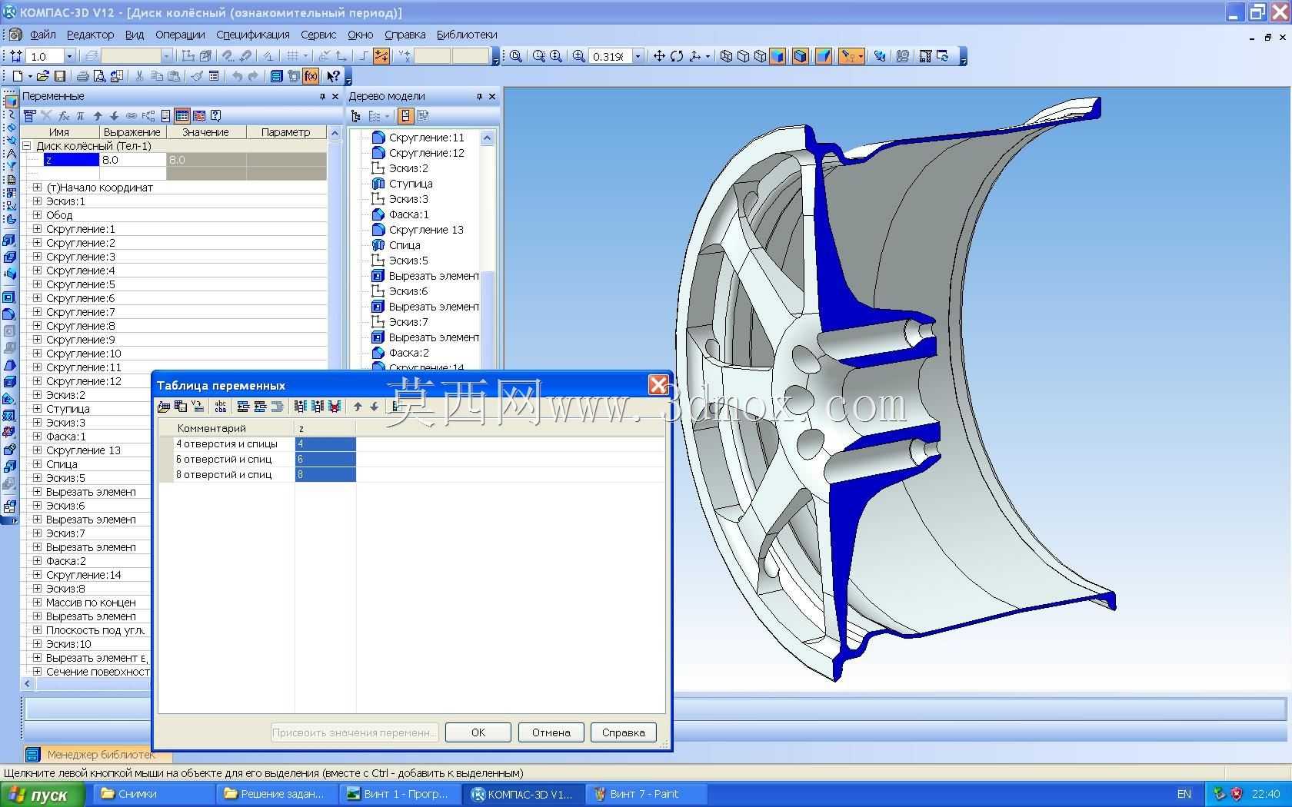Print the document with the printer icon

pos(82,76)
